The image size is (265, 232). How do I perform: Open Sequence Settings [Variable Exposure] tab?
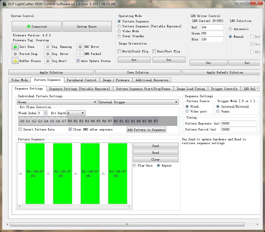[x=79, y=89]
